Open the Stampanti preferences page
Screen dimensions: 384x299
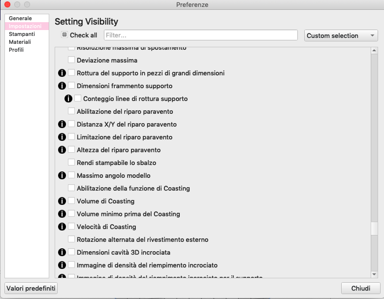click(22, 34)
